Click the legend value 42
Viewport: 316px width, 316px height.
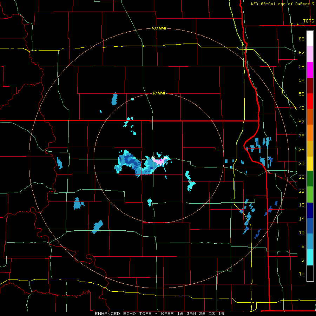[x=302, y=122]
